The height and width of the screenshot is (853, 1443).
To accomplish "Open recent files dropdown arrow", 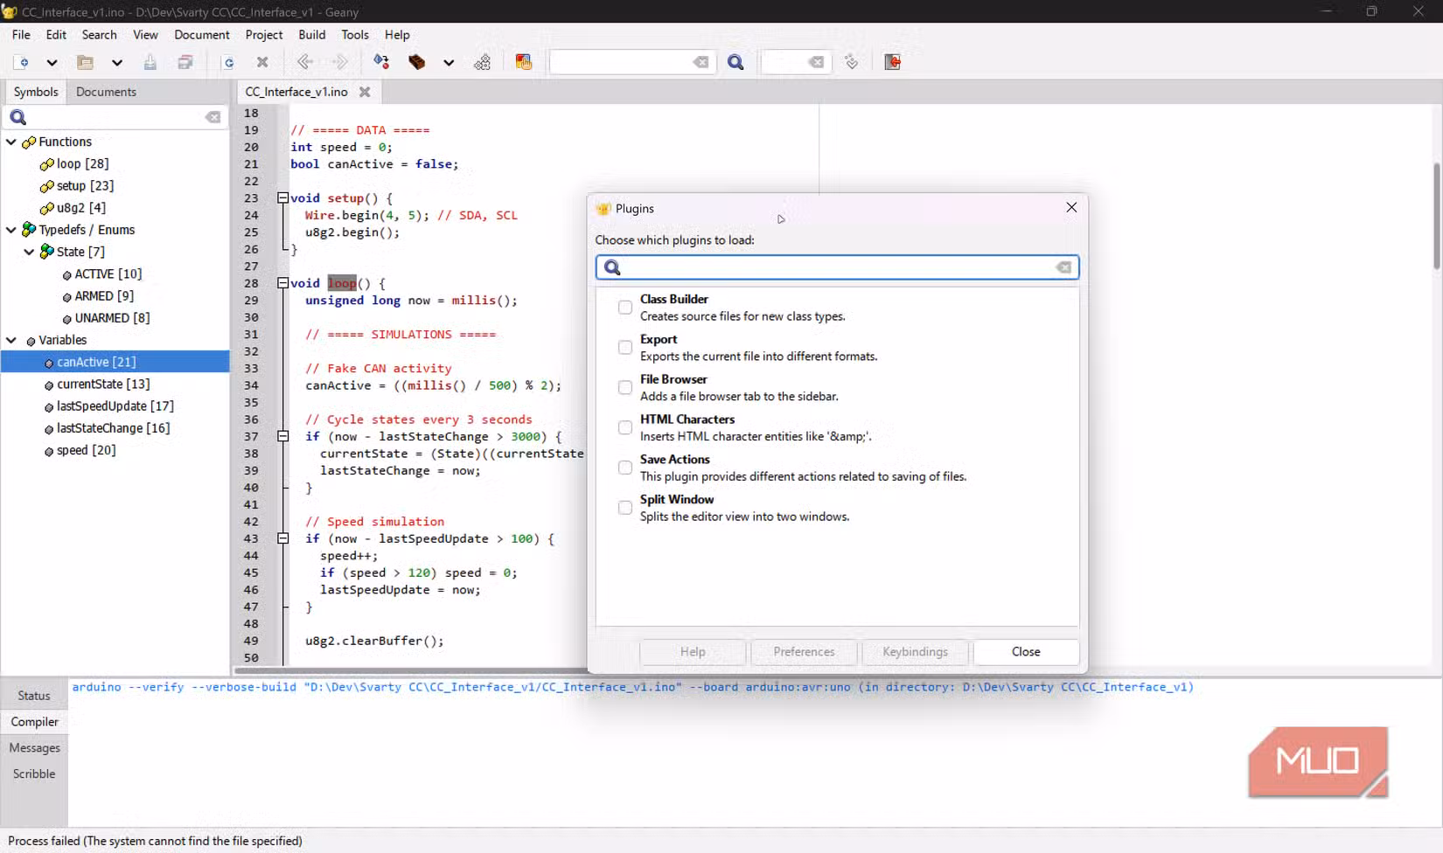I will coord(116,62).
